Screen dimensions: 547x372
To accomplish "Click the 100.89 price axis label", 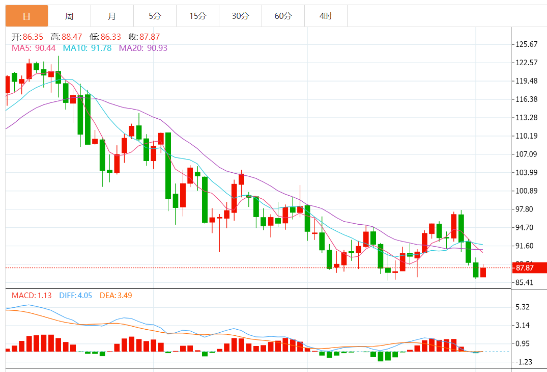I will (527, 191).
